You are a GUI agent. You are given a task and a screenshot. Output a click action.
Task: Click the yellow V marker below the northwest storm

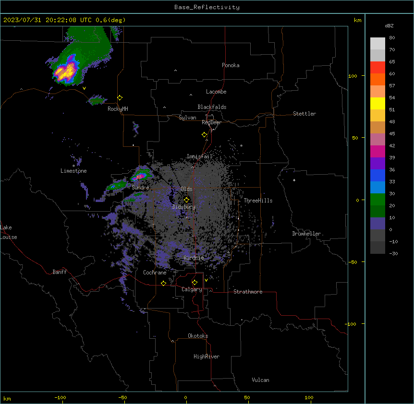[84, 88]
